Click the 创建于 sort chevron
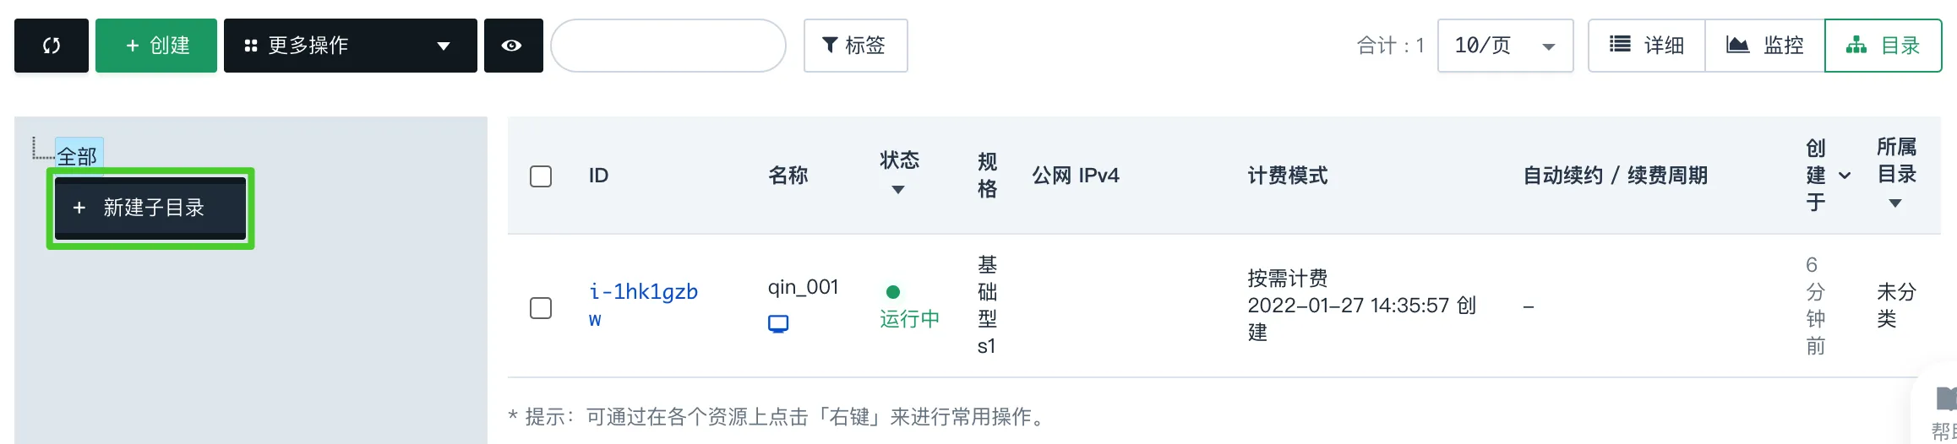 1845,176
